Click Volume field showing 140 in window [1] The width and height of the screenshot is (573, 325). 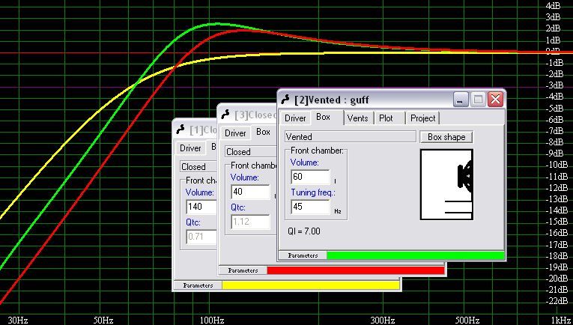pyautogui.click(x=201, y=207)
